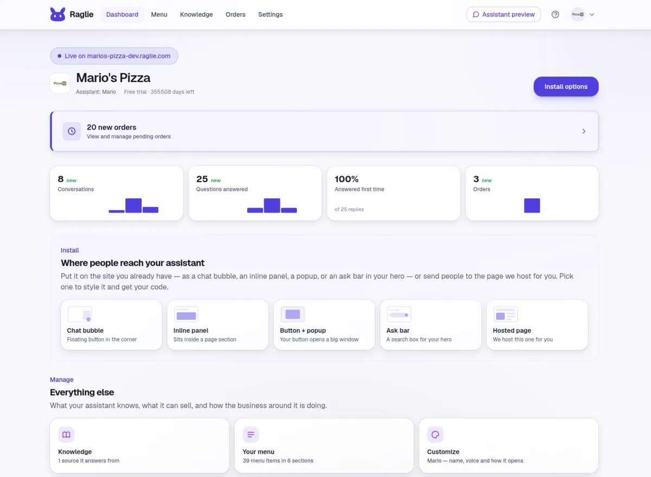Click the Button + popup layout icon
The width and height of the screenshot is (651, 477).
pos(292,314)
